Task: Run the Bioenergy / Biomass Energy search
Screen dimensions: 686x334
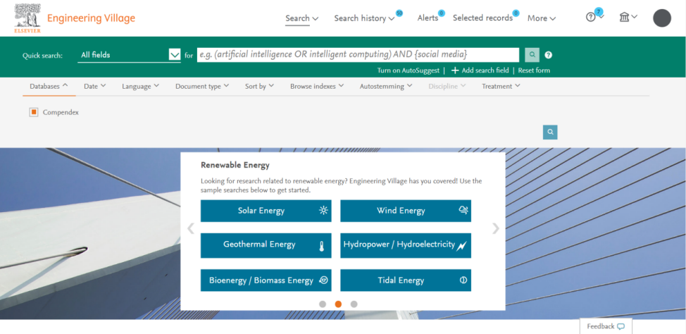Action: pos(266,280)
